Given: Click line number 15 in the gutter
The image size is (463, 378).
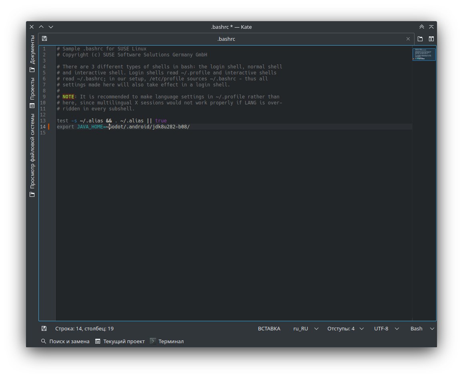Looking at the screenshot, I should tap(43, 133).
